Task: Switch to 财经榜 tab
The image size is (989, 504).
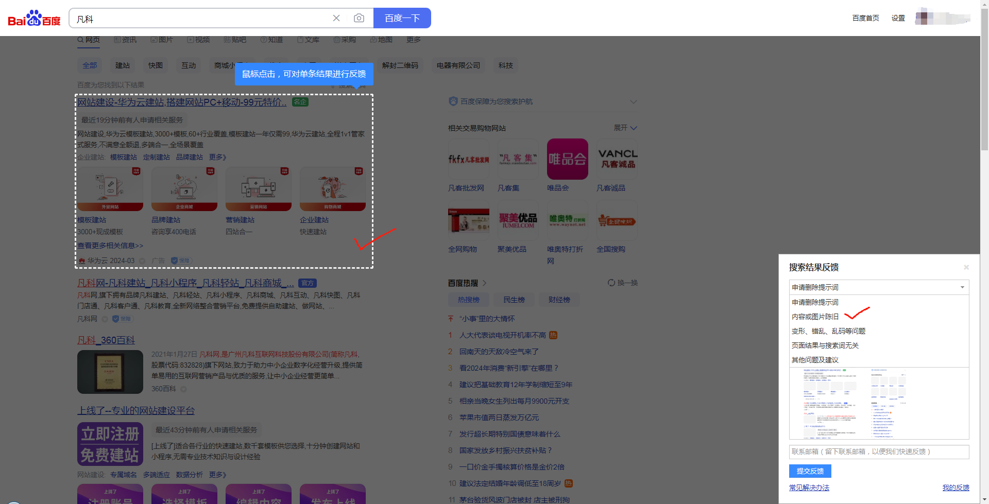Action: pos(559,300)
